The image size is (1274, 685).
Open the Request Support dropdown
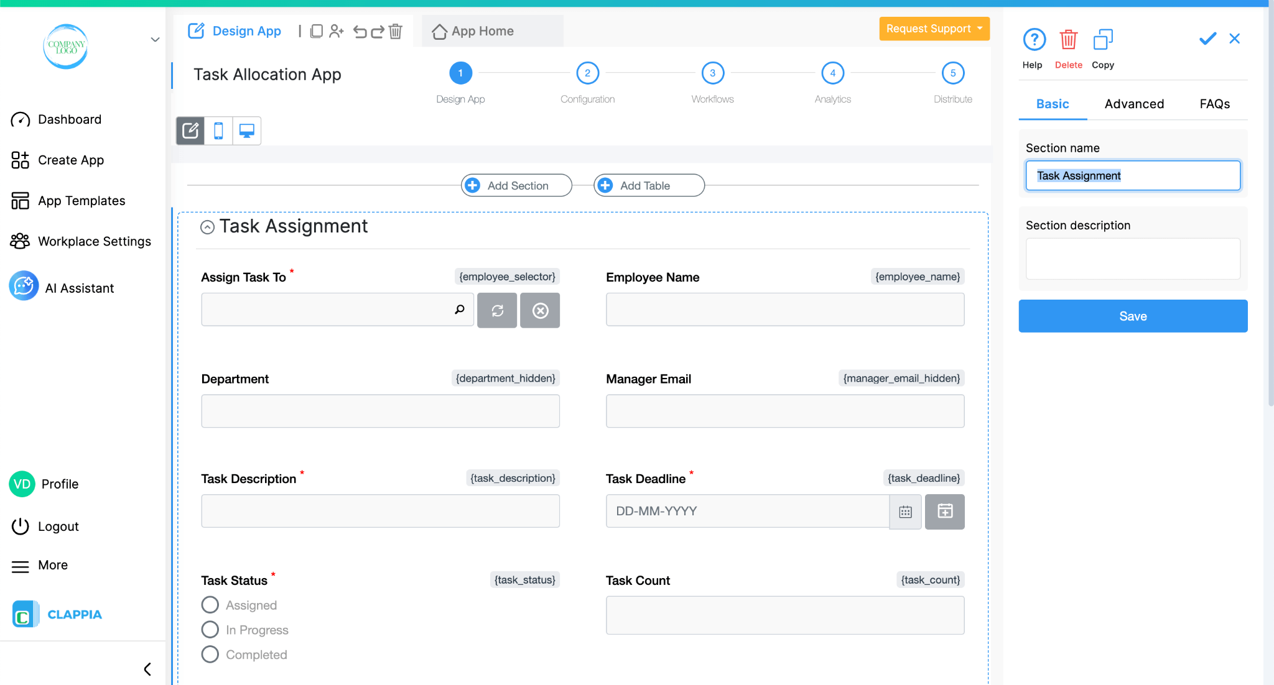[x=934, y=29]
